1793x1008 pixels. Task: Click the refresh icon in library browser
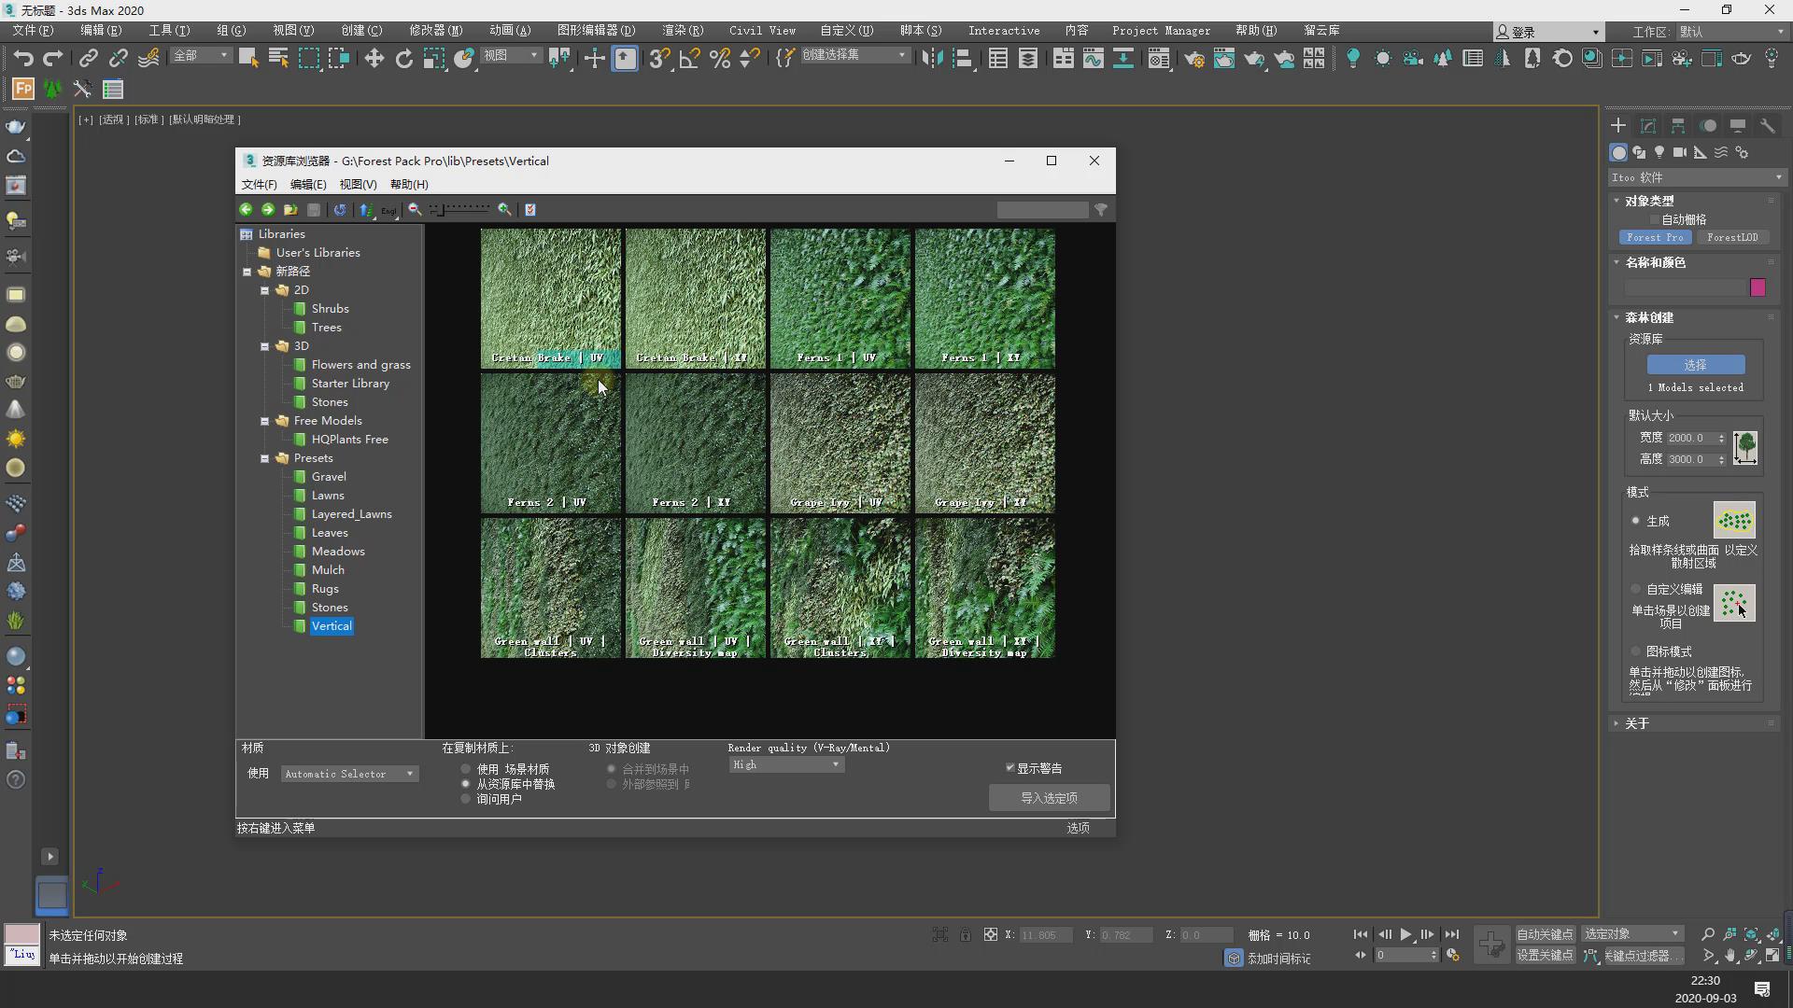pyautogui.click(x=340, y=210)
